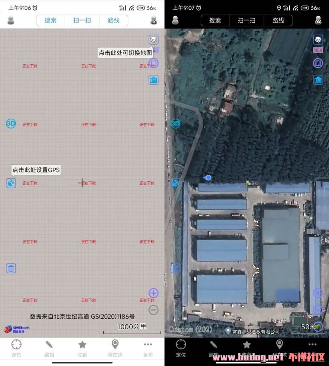
Task: Tap the alarm clock icon in left status bar
Action: (35, 8)
